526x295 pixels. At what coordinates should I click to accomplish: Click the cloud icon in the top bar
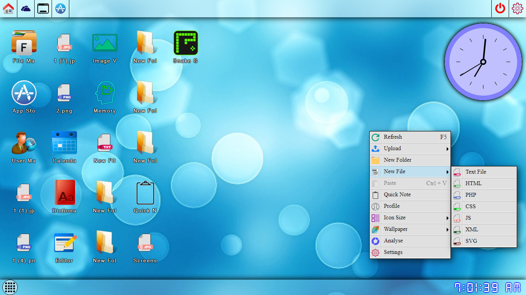[26, 8]
